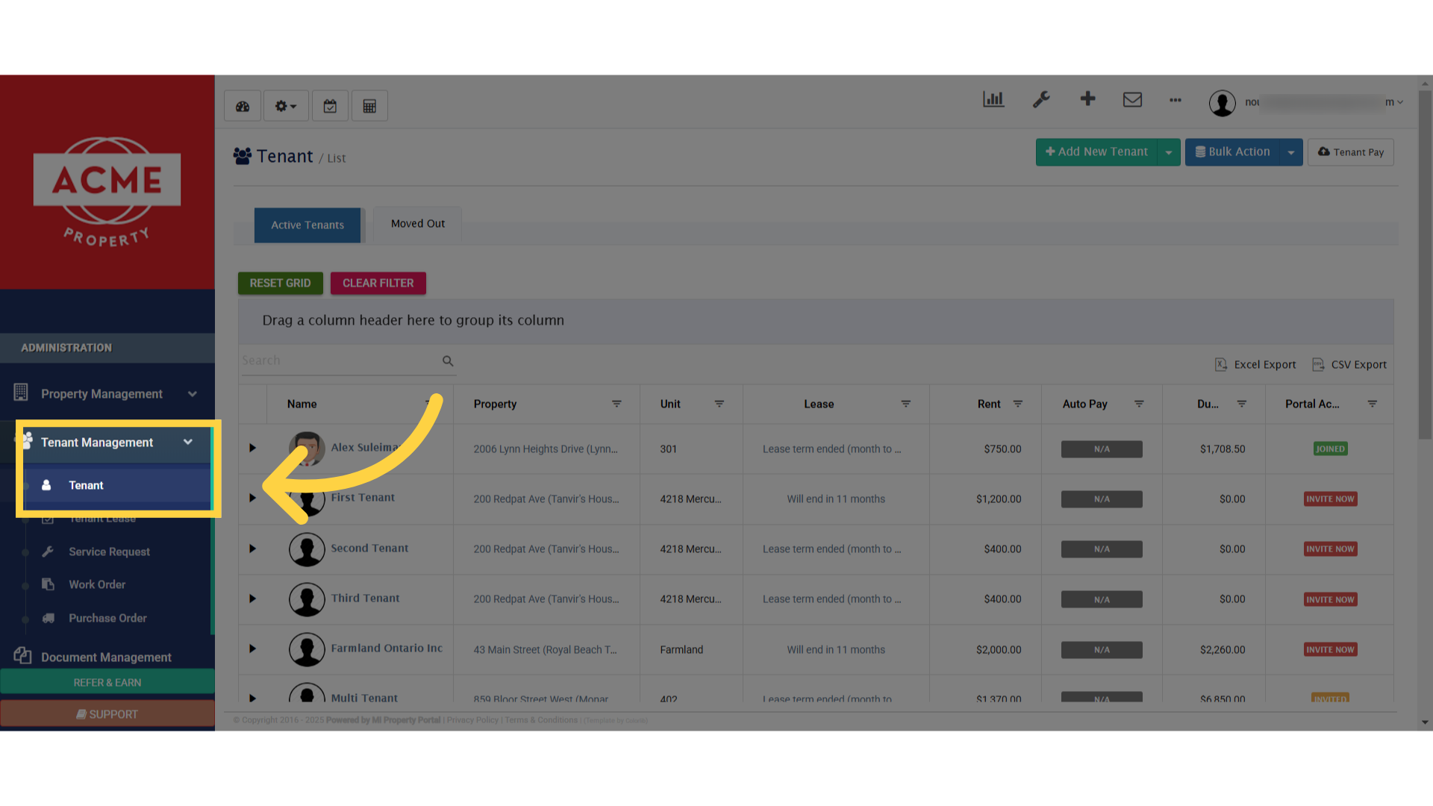Click the plus quick-add icon
This screenshot has width=1433, height=806.
click(x=1087, y=99)
